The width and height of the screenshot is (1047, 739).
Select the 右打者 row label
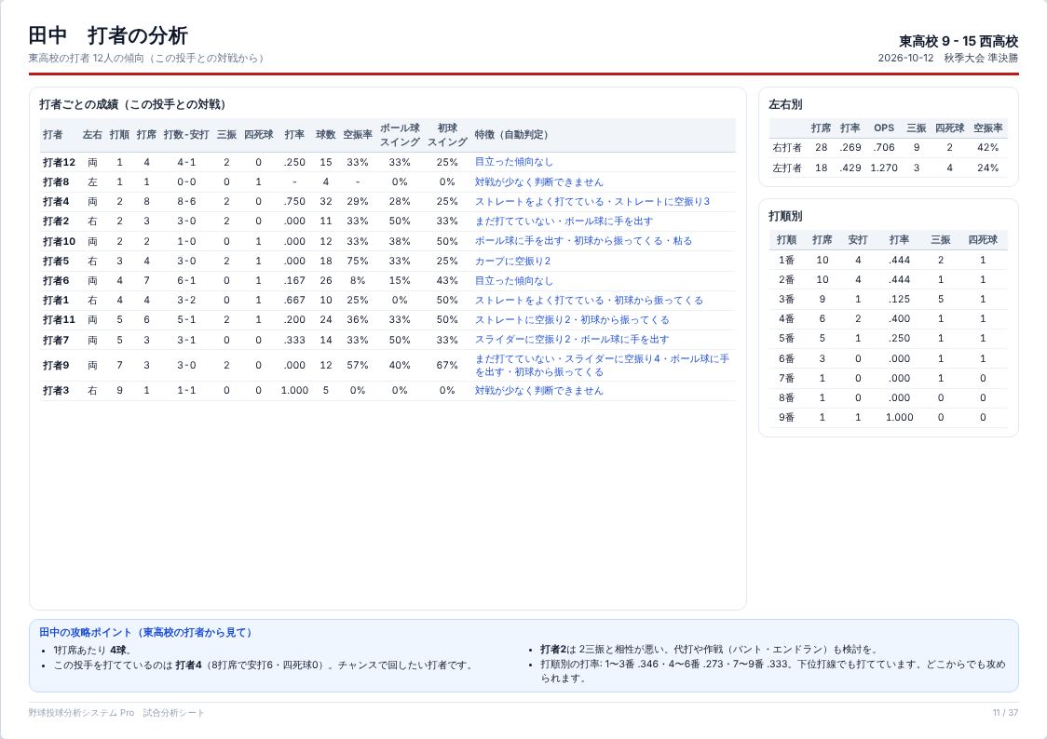(787, 148)
